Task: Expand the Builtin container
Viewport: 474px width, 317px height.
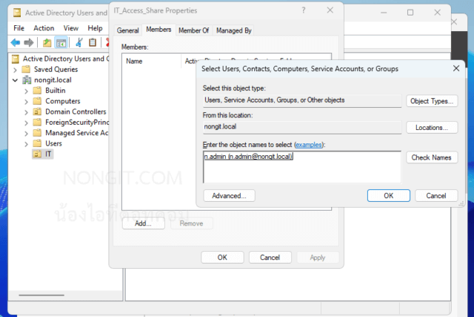Action: click(x=27, y=91)
